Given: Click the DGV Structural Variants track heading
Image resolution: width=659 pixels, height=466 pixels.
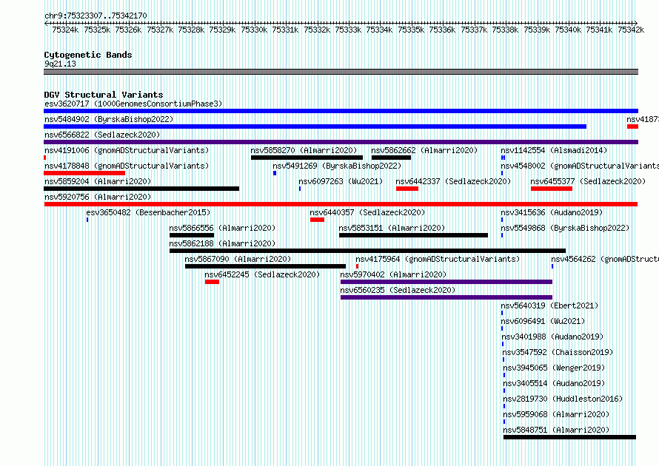Looking at the screenshot, I should click(x=104, y=95).
